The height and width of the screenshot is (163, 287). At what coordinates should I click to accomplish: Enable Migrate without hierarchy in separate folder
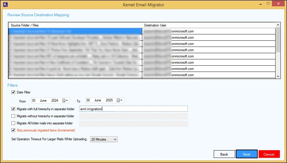click(13, 116)
